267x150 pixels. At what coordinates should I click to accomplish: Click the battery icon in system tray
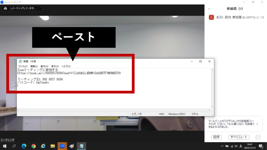click(x=227, y=146)
